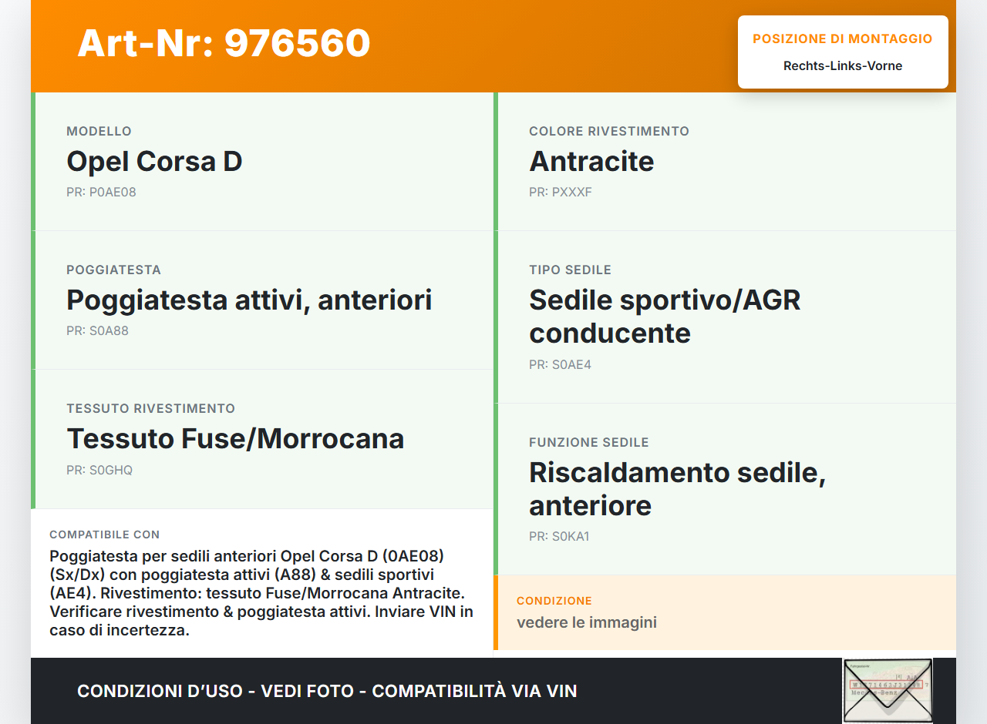Click the "COLORE RIVESTIMENTO" label

[609, 131]
